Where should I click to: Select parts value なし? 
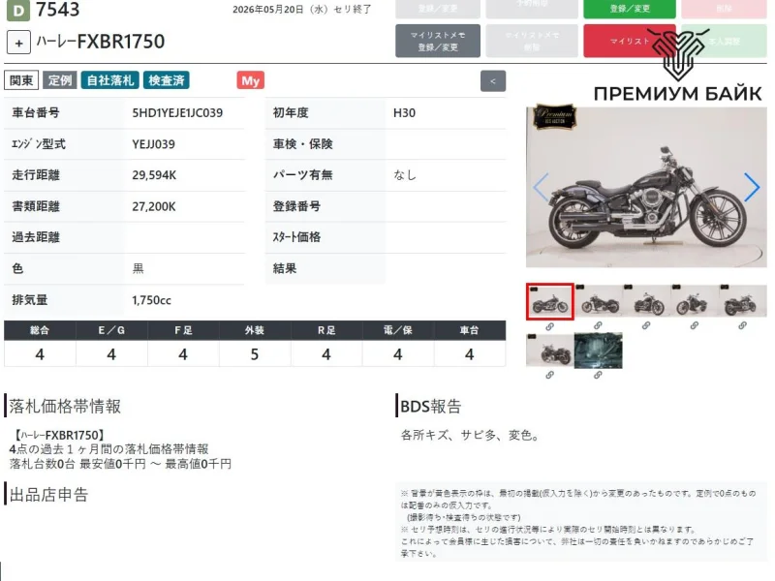click(405, 175)
